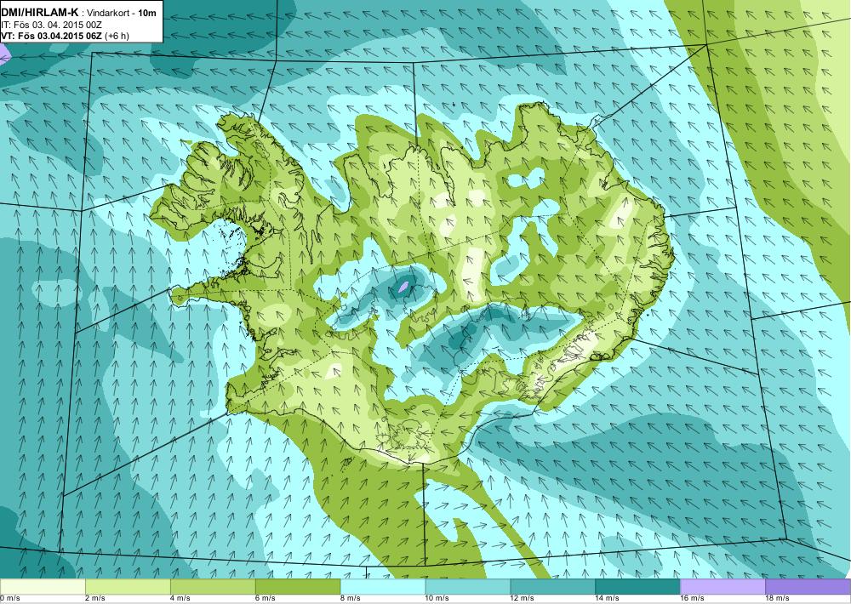The width and height of the screenshot is (851, 604).
Task: Select the 10 m/s legend color swatch
Action: (x=468, y=587)
